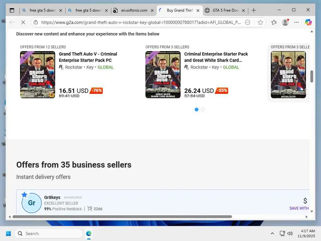
Task: Click the 16.51 USD starter pack cover image
Action: coord(38,75)
